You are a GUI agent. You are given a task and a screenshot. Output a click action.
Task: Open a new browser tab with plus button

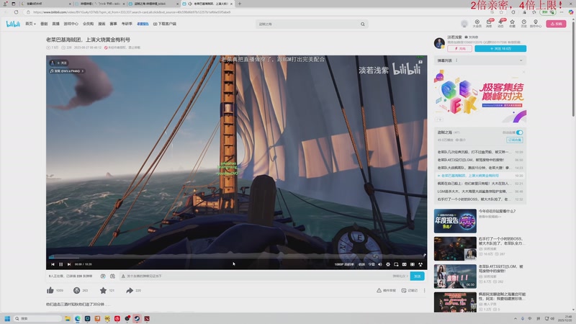(240, 4)
